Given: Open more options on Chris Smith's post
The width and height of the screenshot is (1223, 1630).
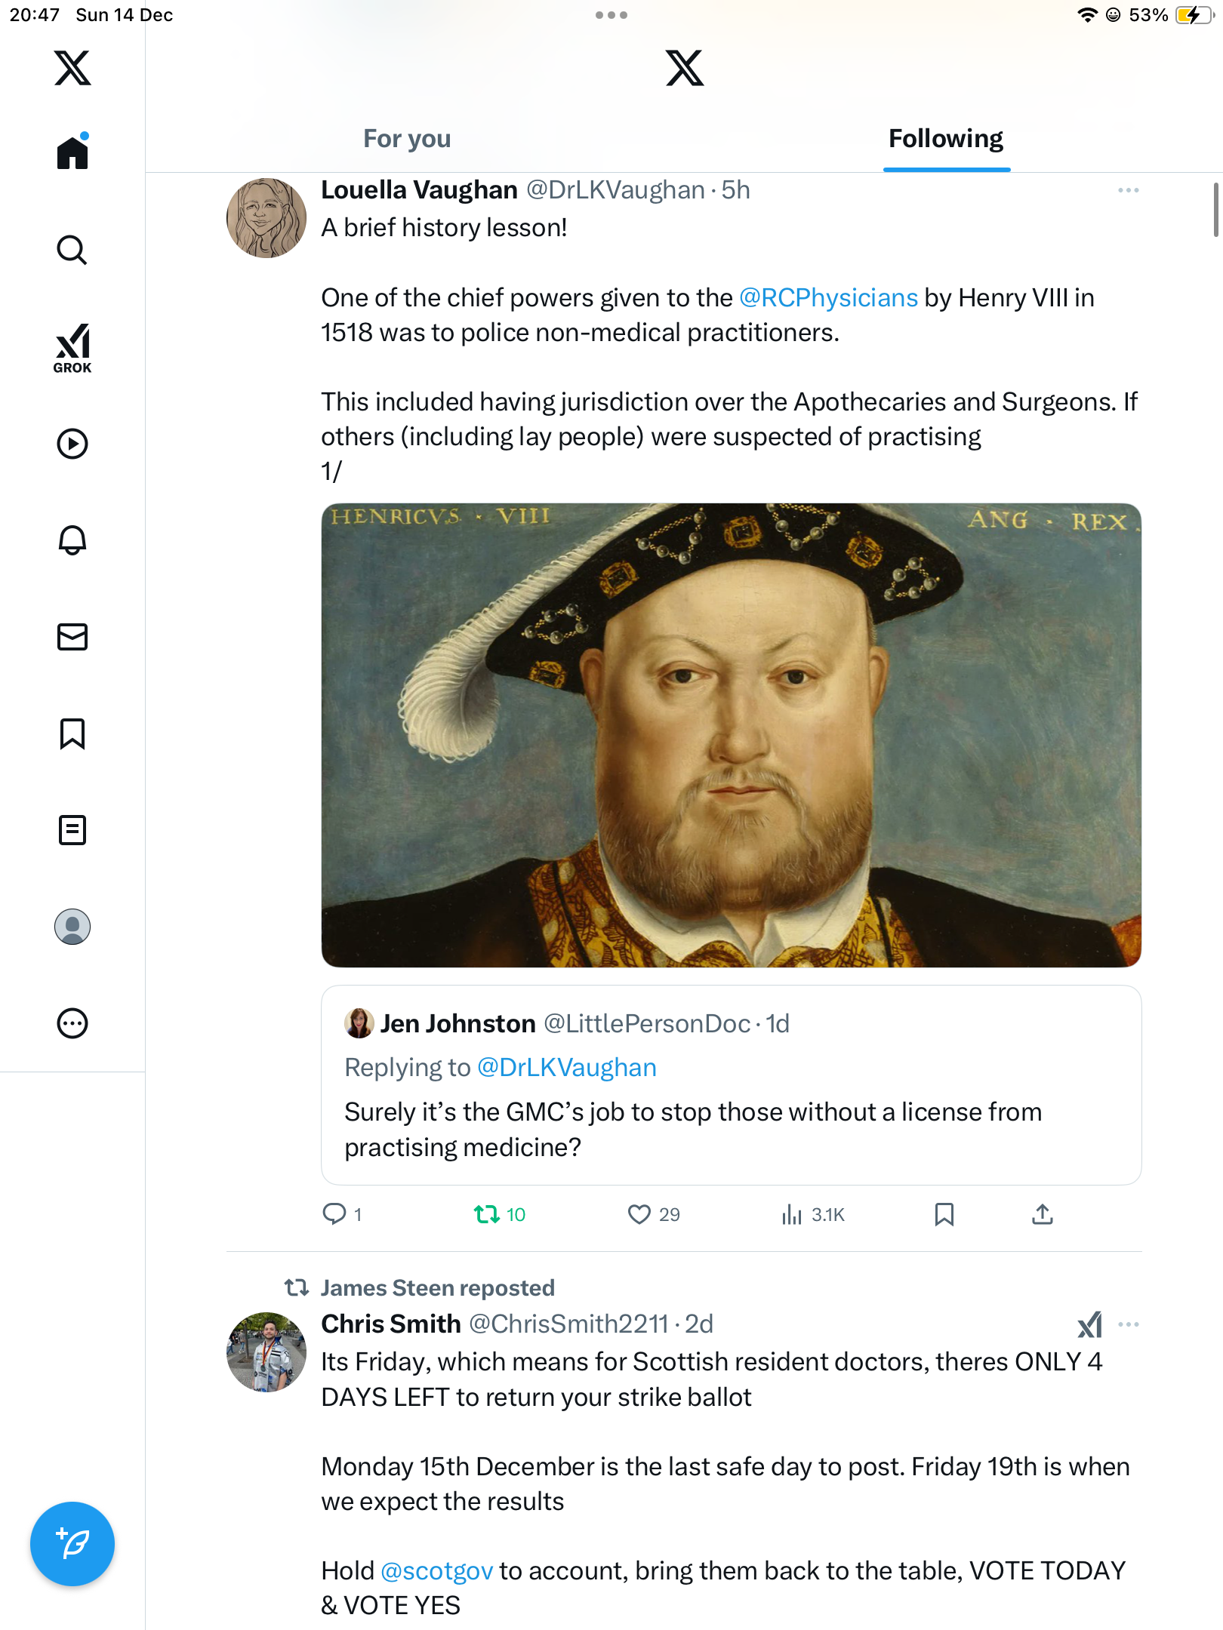Looking at the screenshot, I should (x=1128, y=1324).
